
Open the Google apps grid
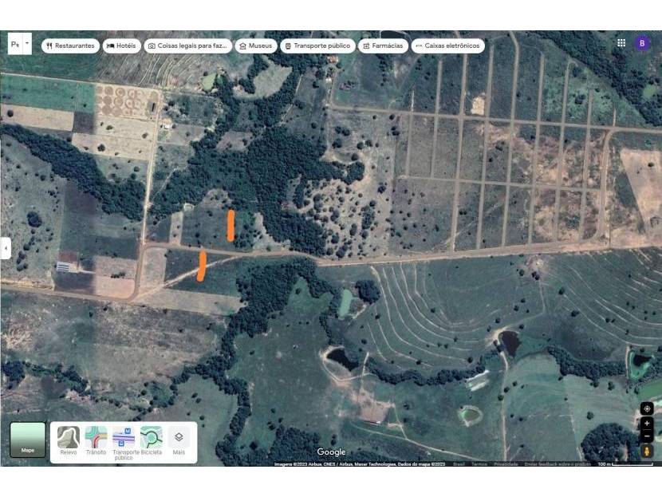[x=621, y=43]
